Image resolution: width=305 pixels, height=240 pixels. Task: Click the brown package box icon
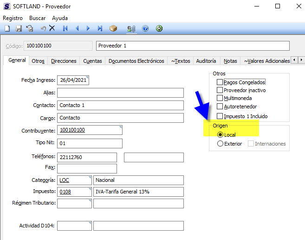(113, 29)
